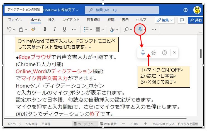207x131 pixels.
Task: Open the ヘルプ tab
Action: [141, 20]
